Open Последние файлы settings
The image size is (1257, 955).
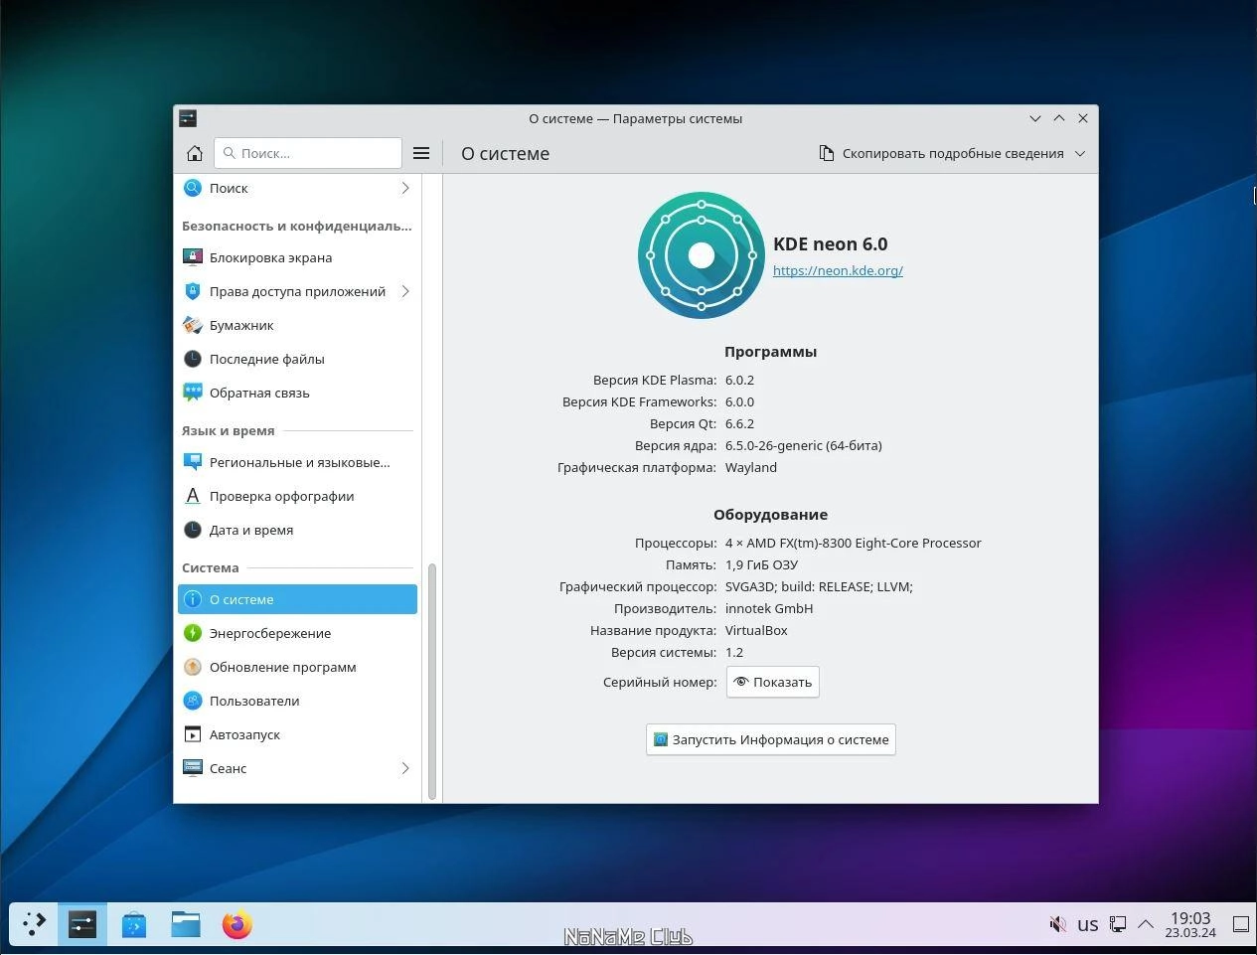(x=297, y=359)
